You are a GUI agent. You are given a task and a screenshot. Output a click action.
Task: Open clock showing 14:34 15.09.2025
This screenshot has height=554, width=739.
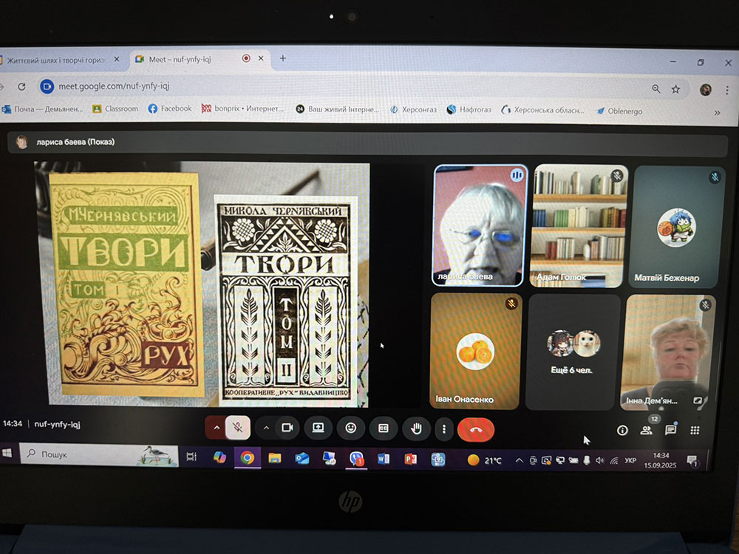tap(660, 460)
